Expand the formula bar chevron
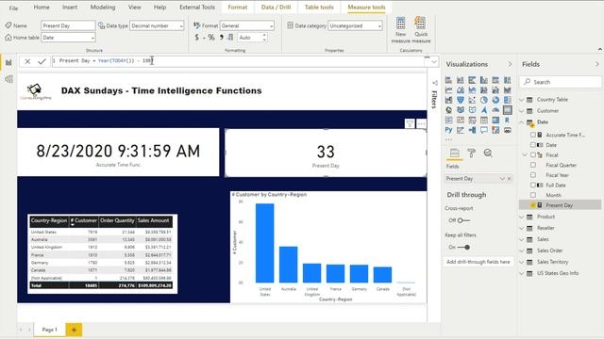Image resolution: width=604 pixels, height=339 pixels. [434, 61]
